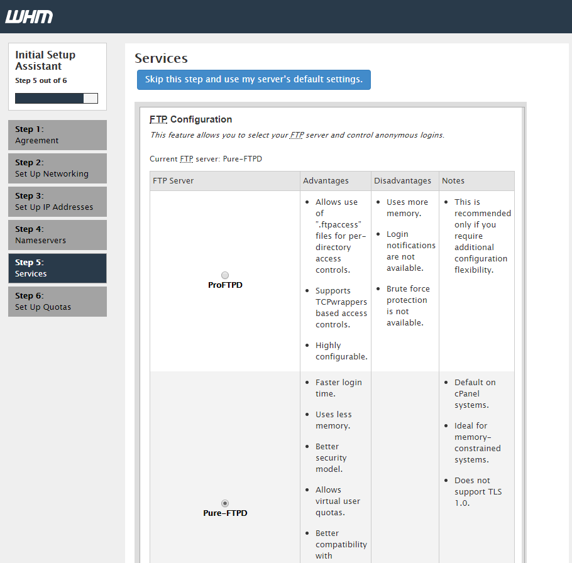Click the Disadvantages column header
Image resolution: width=572 pixels, height=563 pixels.
coord(405,181)
